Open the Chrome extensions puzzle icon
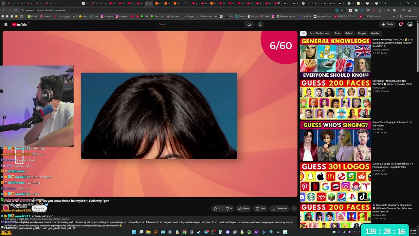This screenshot has height=236, width=419. (x=380, y=10)
